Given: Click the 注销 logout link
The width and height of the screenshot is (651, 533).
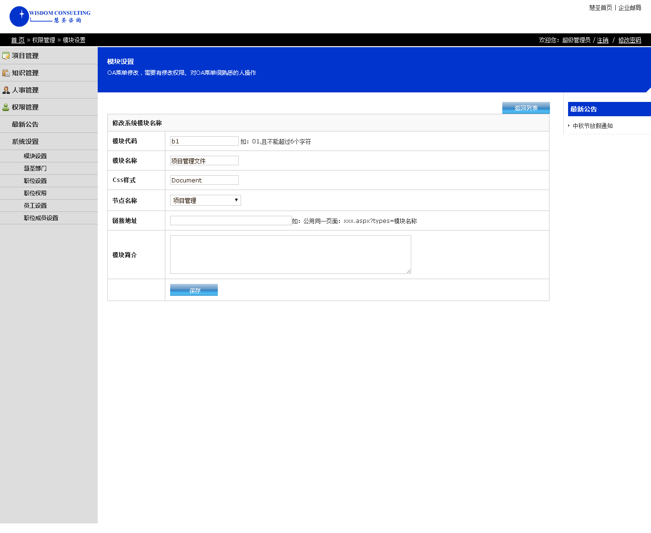Looking at the screenshot, I should coord(603,40).
